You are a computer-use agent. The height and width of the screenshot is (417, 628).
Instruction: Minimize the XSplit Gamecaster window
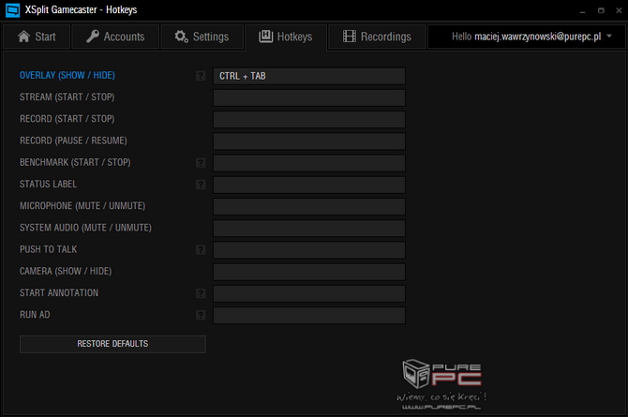pyautogui.click(x=582, y=11)
